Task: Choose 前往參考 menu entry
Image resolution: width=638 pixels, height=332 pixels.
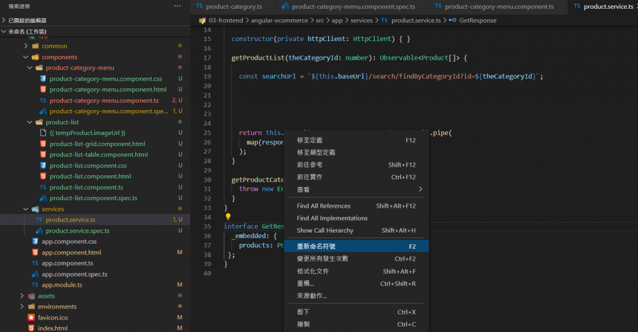Action: 356,165
